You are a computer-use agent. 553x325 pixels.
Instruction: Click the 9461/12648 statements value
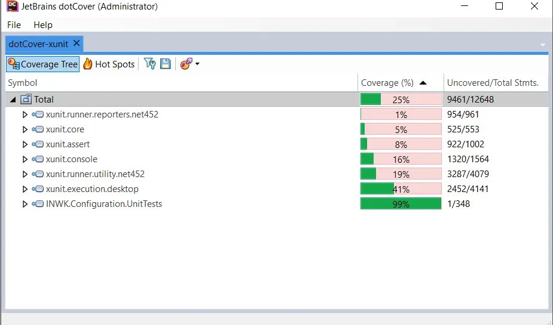point(470,100)
